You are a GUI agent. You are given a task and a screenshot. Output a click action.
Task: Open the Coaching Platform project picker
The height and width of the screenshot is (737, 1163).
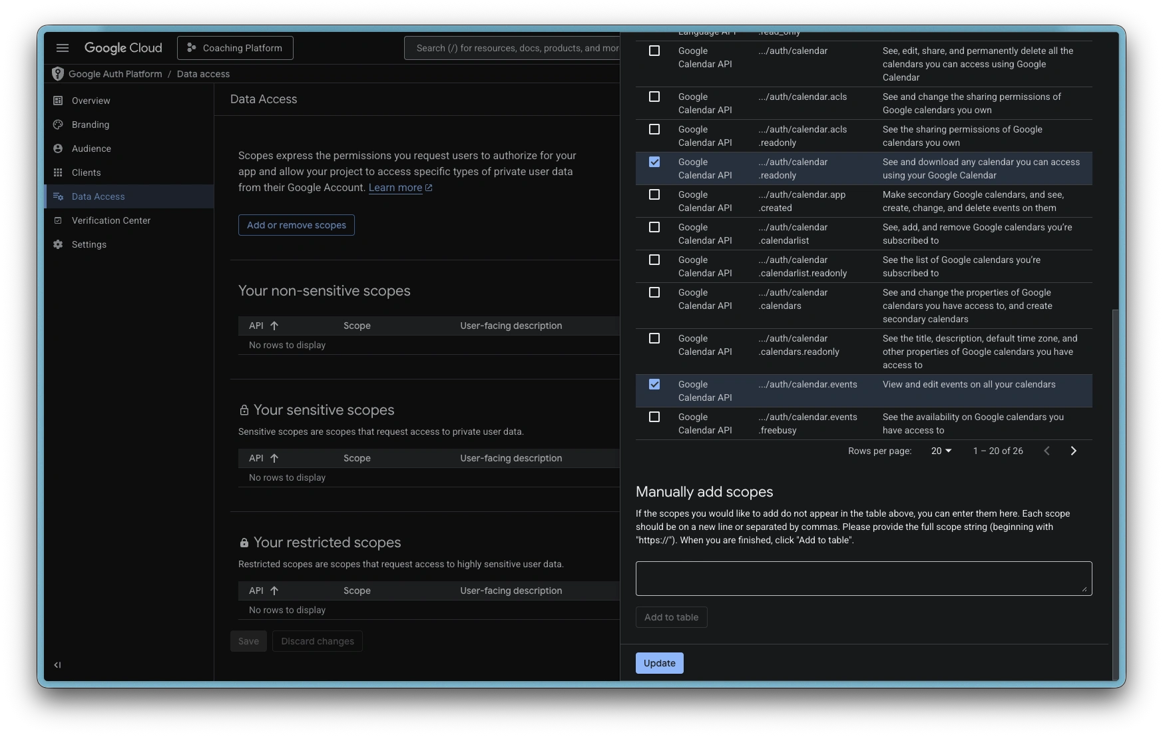(x=235, y=48)
